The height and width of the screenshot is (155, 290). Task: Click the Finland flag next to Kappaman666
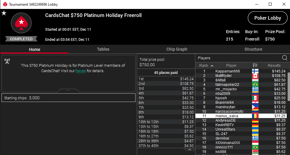point(255,71)
